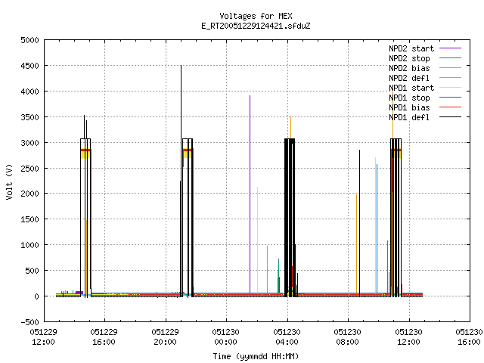This screenshot has width=484, height=363.
Task: Click the 04:00 x-axis tick label
Action: click(287, 342)
